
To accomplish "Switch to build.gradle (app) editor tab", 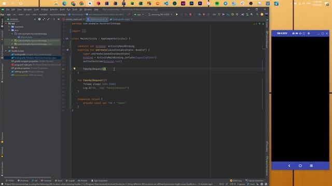I will 121,19.
